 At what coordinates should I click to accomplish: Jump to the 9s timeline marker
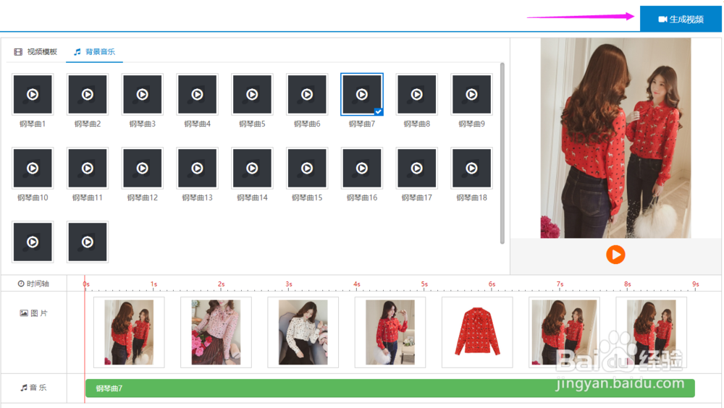(x=695, y=284)
